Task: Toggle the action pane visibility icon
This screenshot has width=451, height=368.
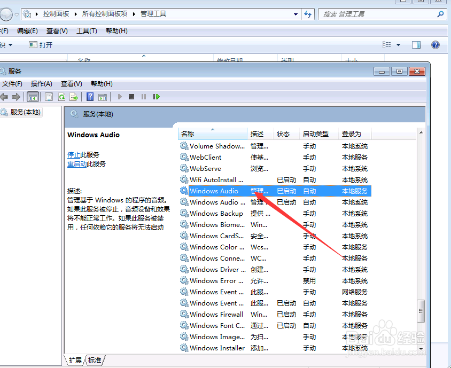Action: point(102,97)
